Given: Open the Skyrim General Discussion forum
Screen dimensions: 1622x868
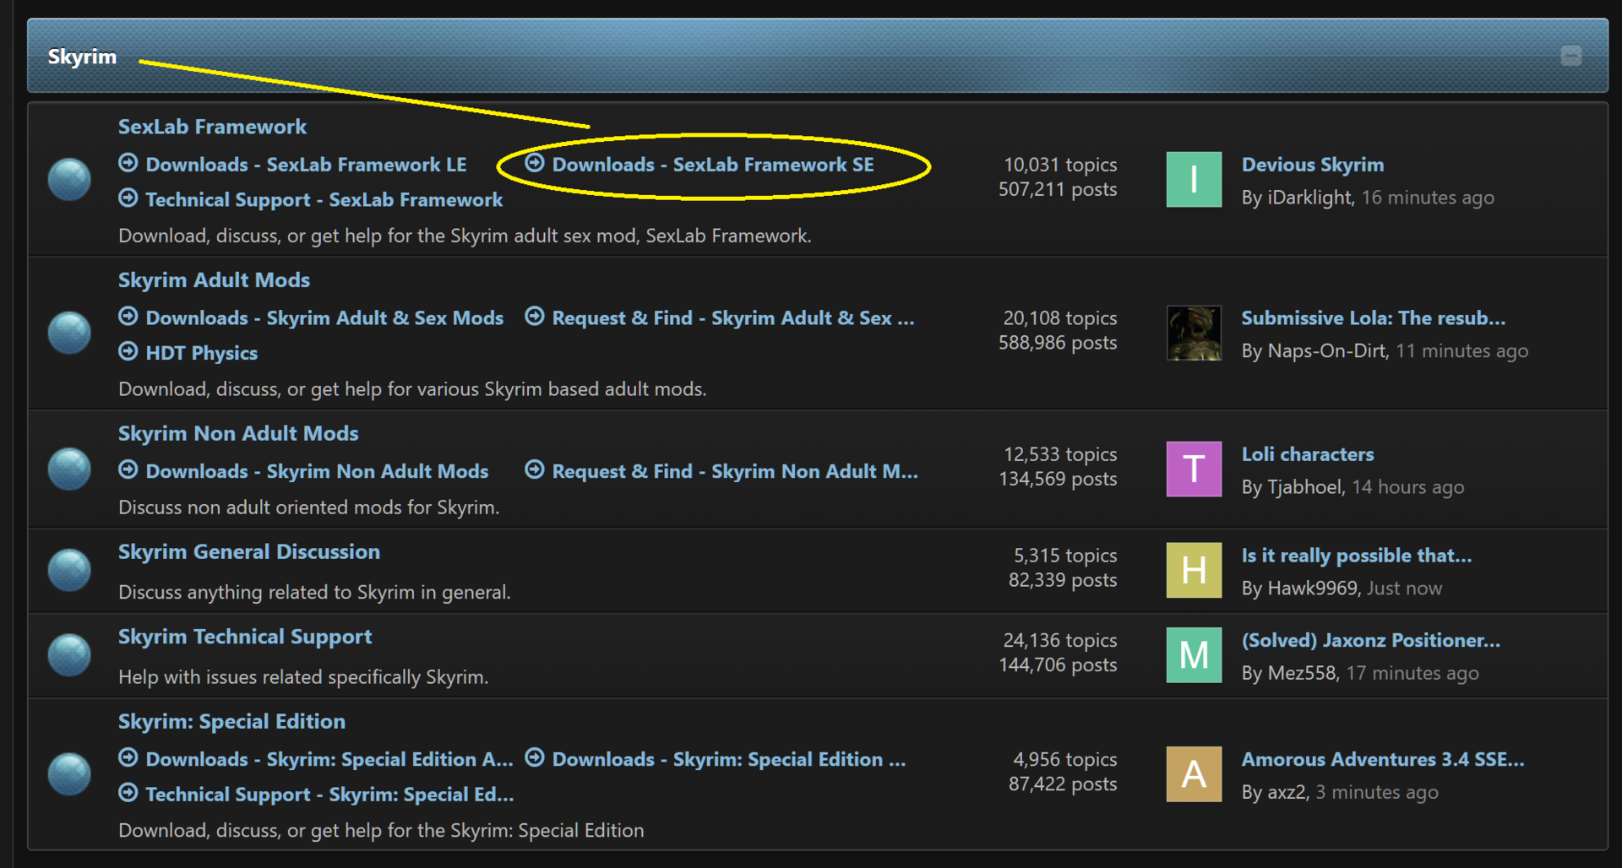Looking at the screenshot, I should [249, 552].
